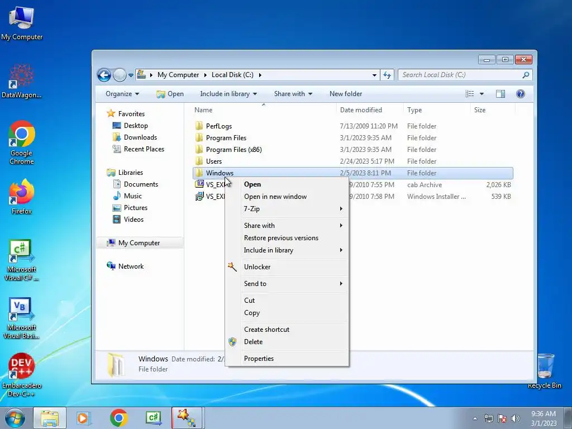Viewport: 572px width, 429px height.
Task: Click the search magnifier icon
Action: (x=526, y=75)
